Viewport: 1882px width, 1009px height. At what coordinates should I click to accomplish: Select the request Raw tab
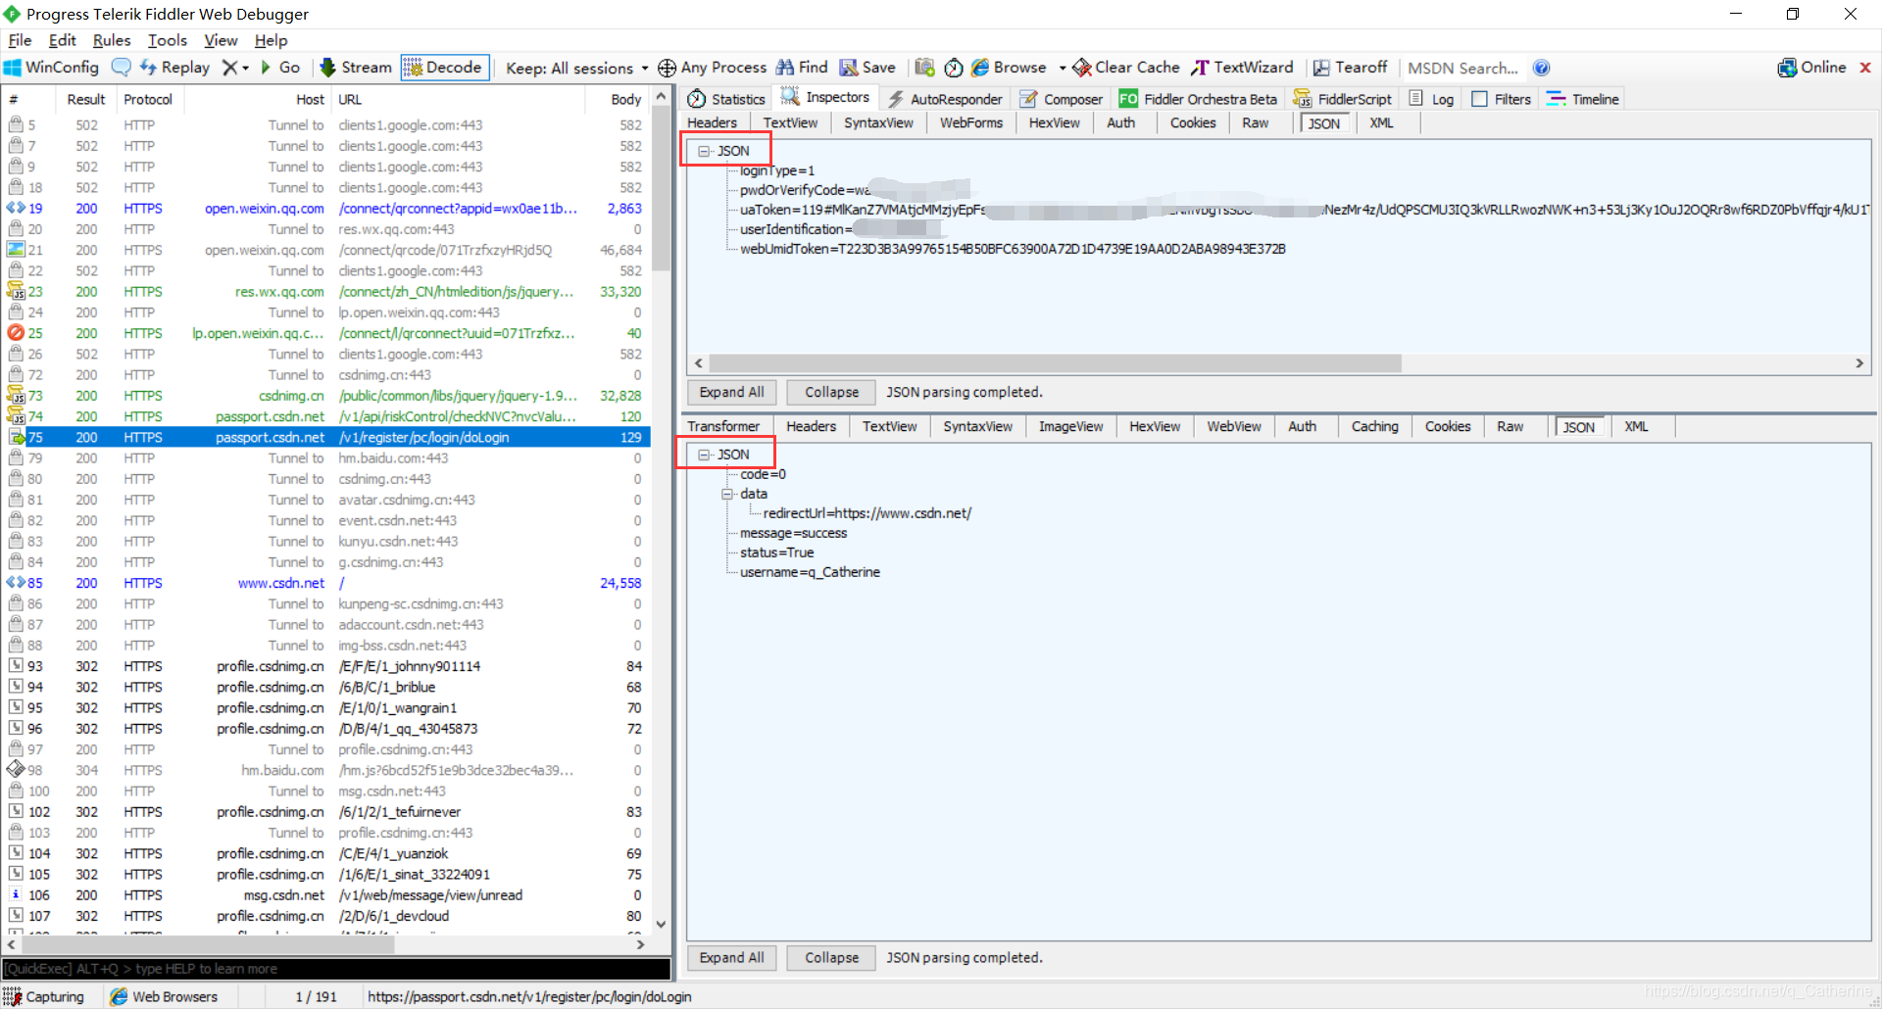pyautogui.click(x=1255, y=123)
